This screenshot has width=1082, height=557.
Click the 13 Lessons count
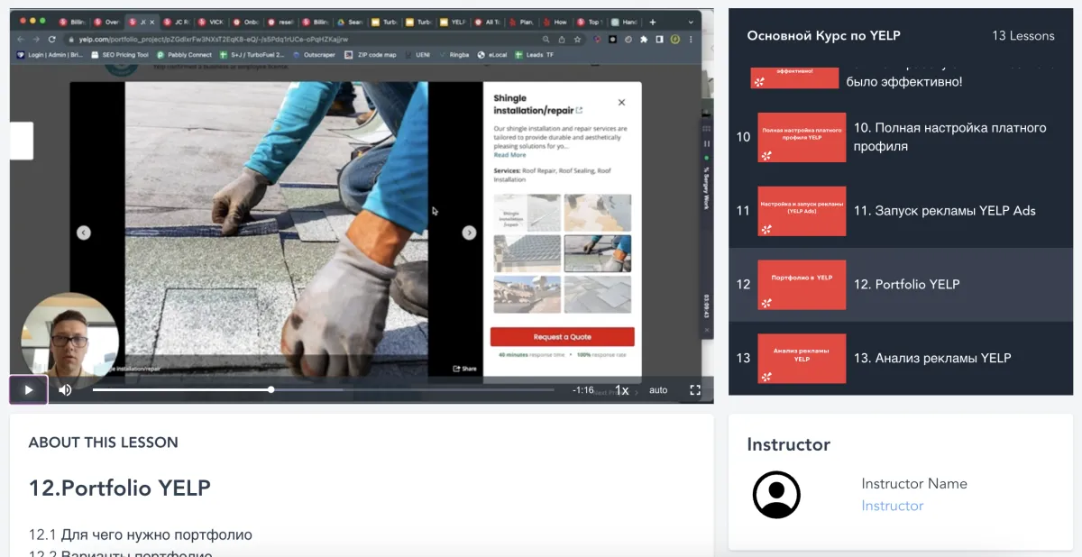[1023, 36]
